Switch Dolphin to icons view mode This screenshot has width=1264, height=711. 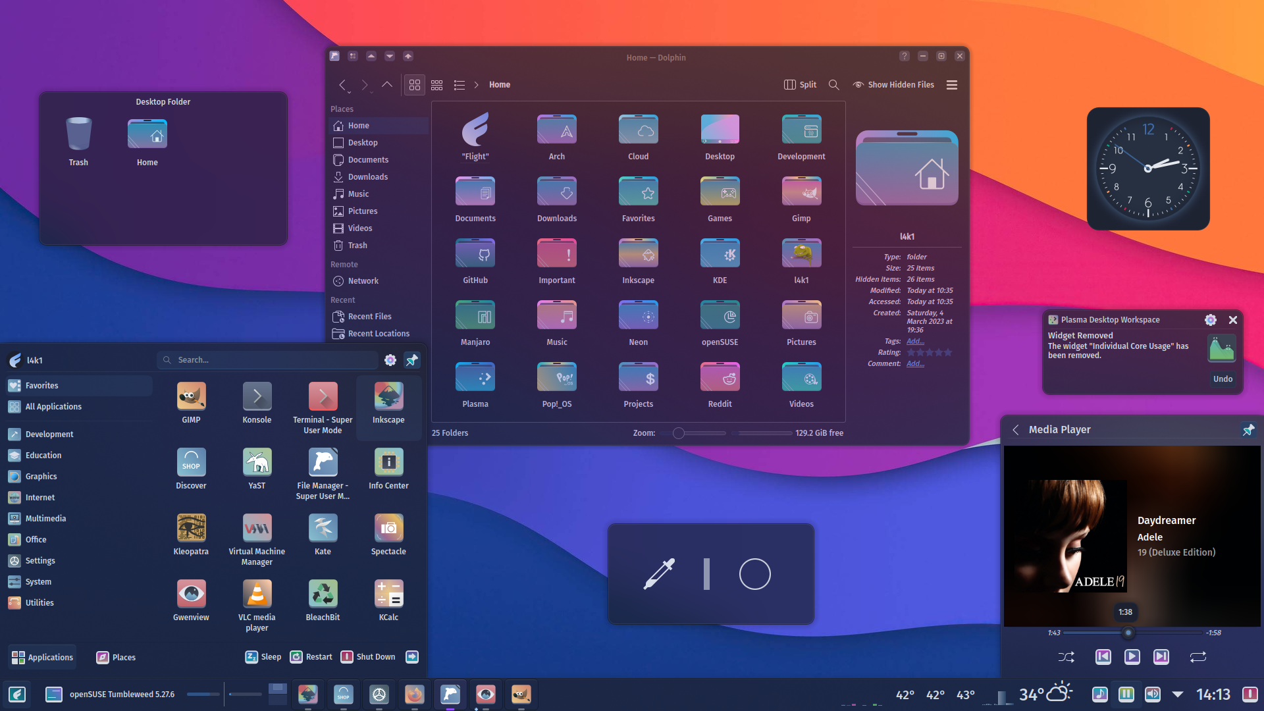(x=414, y=85)
